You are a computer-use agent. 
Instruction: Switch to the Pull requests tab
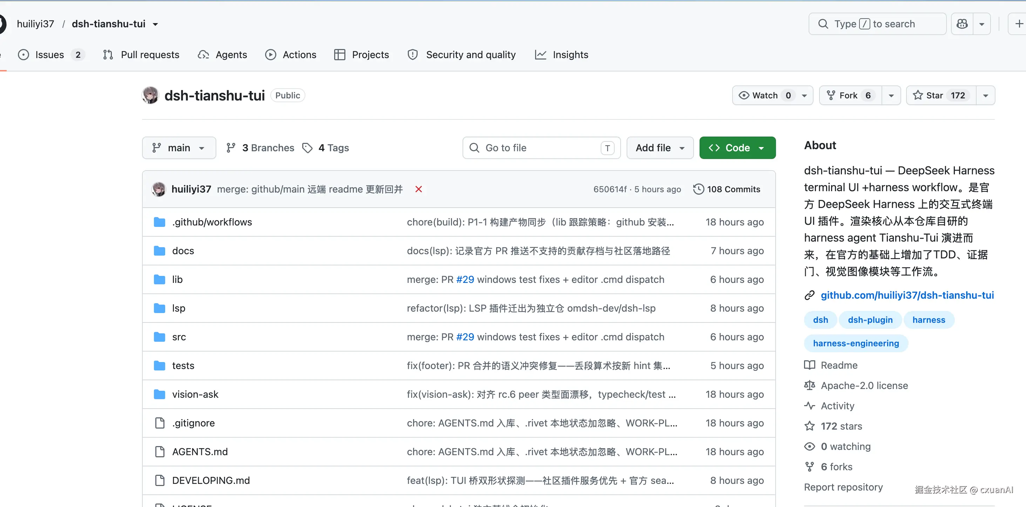141,55
